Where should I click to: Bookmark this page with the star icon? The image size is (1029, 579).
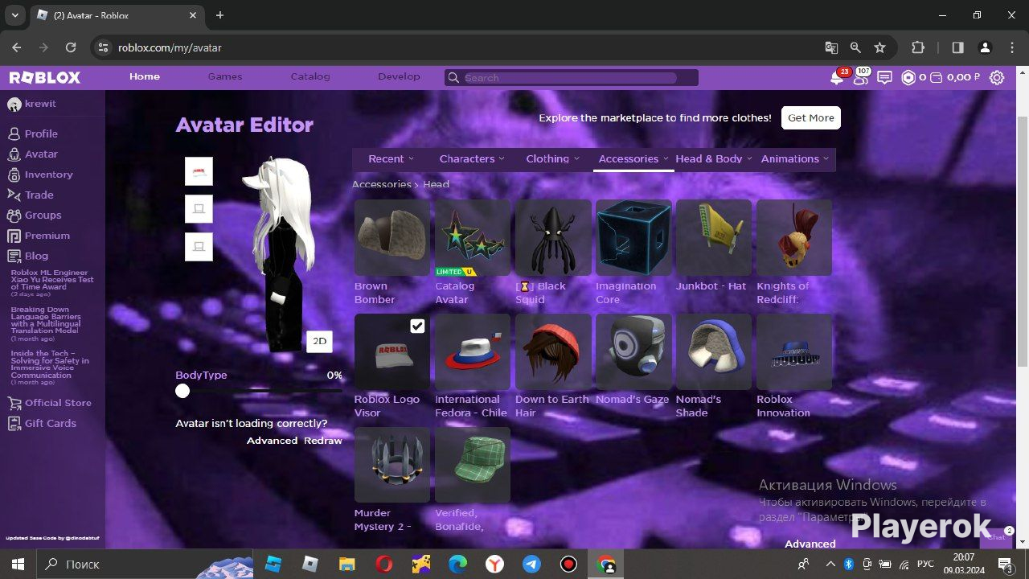point(879,47)
